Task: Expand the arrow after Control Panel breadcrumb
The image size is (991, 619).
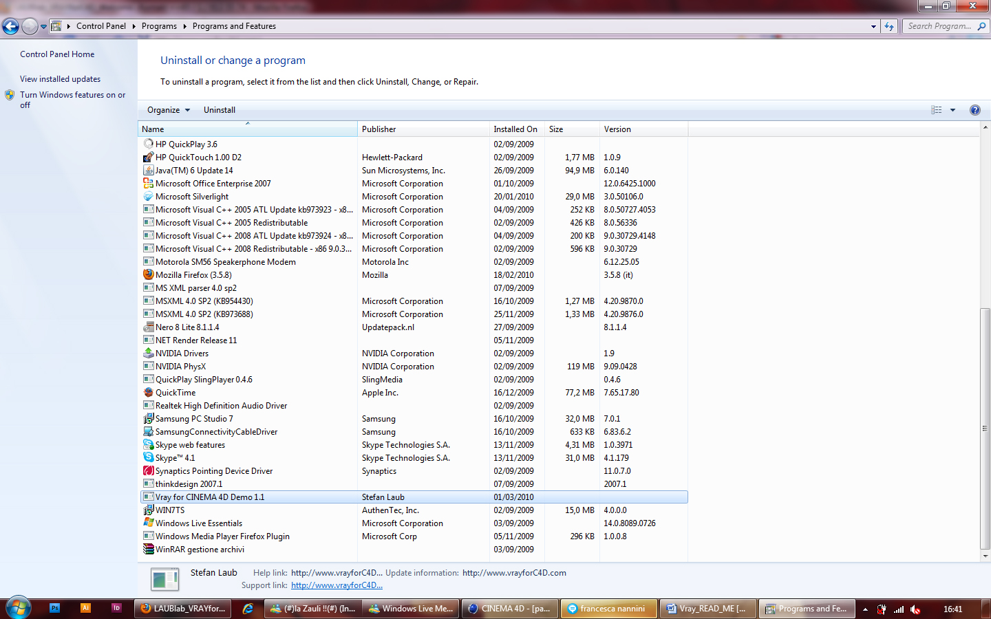Action: click(134, 26)
